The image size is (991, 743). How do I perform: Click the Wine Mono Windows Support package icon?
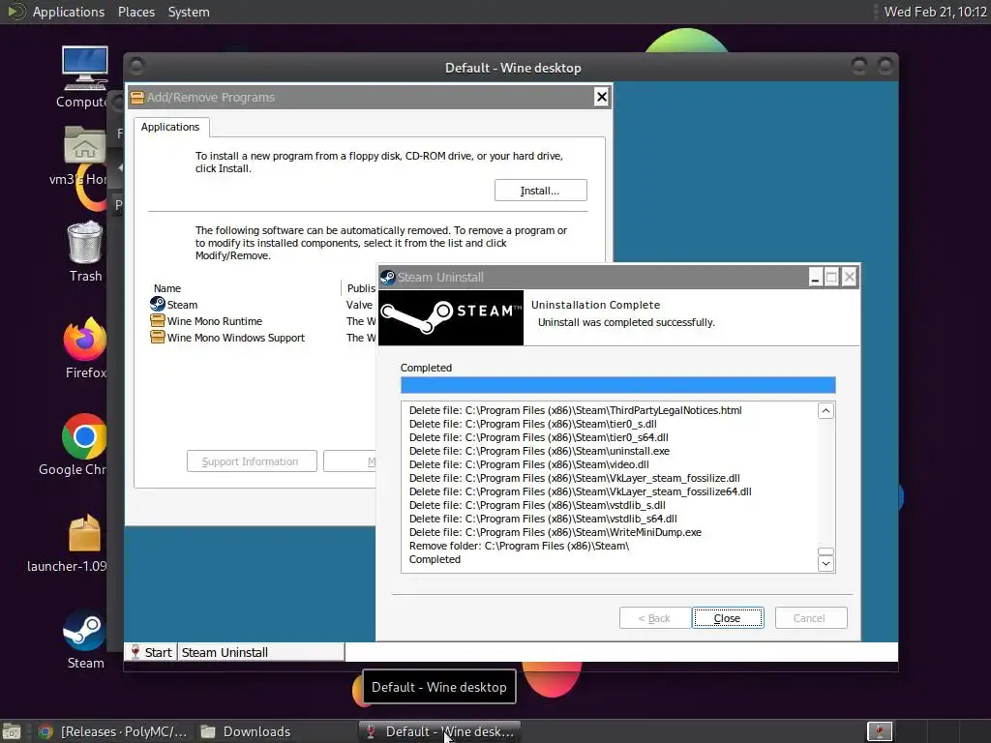[x=158, y=337]
